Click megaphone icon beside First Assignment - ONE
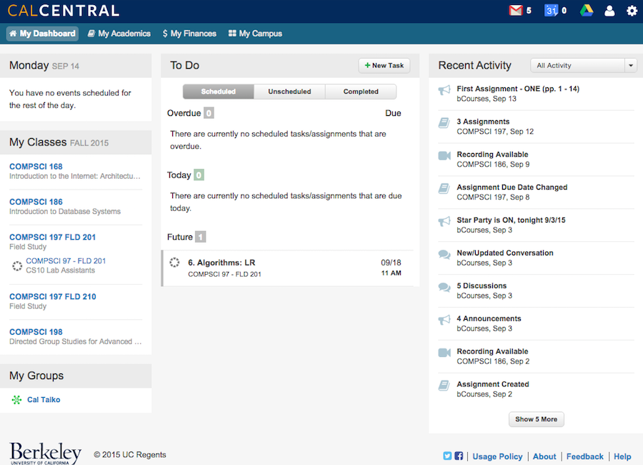The width and height of the screenshot is (643, 465). (x=444, y=90)
